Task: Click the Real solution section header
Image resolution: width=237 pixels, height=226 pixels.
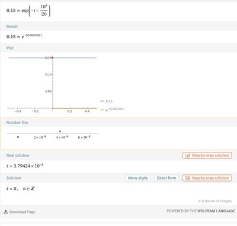Action: pos(18,155)
